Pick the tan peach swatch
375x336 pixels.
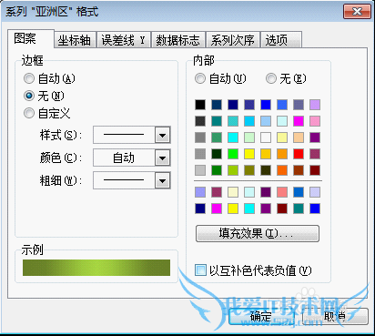299,137
